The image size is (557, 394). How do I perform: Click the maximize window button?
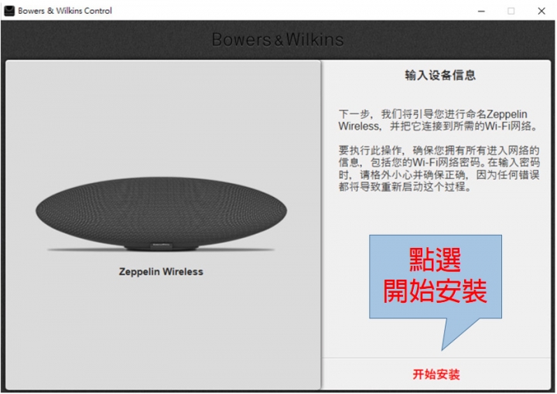pos(511,11)
